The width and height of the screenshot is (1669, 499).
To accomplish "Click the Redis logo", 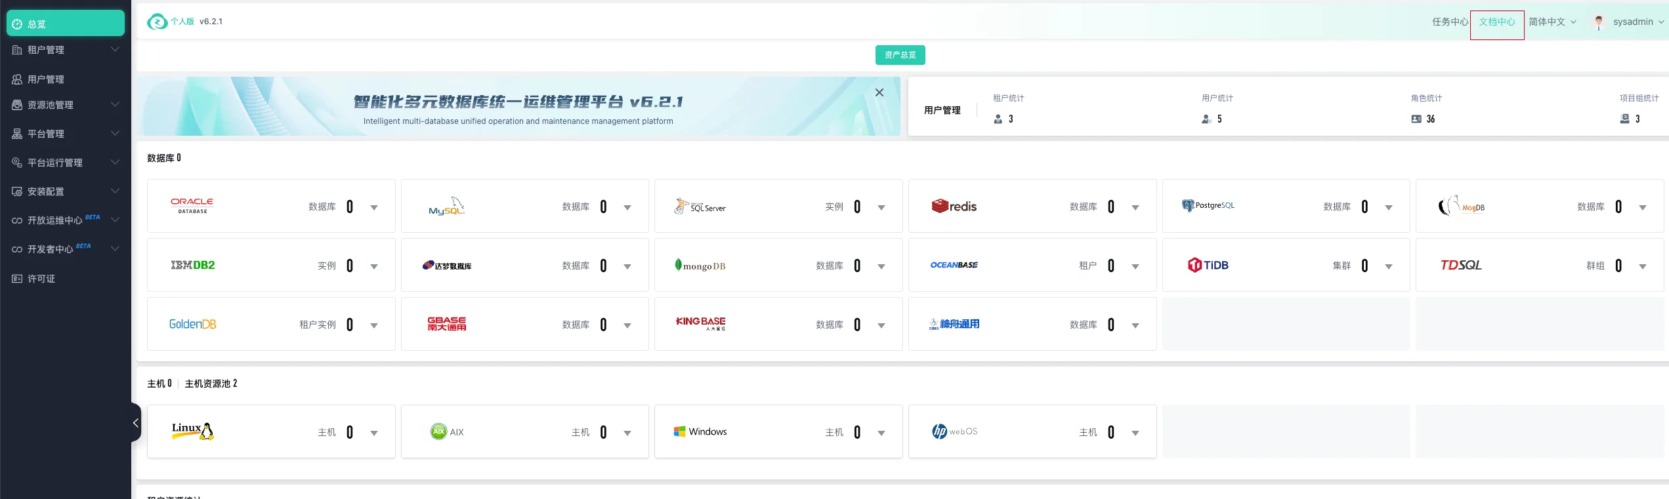I will click(x=954, y=207).
